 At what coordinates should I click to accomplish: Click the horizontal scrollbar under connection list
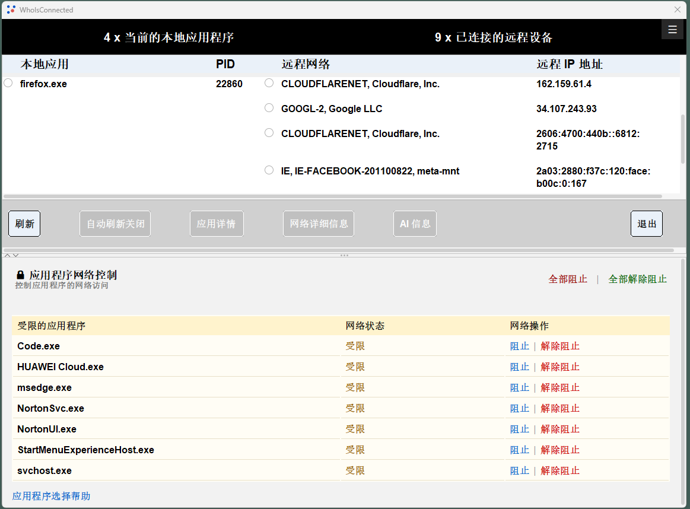[x=333, y=196]
